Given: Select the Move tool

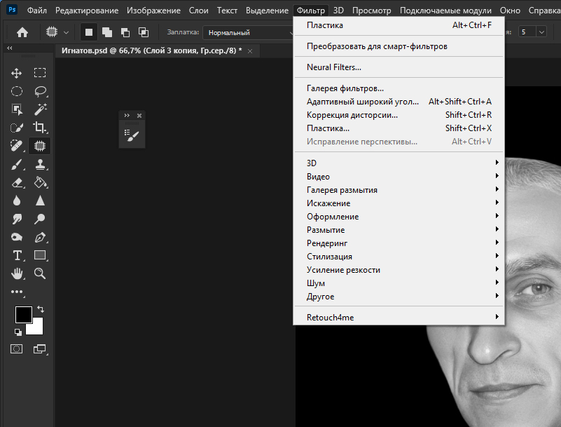Looking at the screenshot, I should 16,73.
